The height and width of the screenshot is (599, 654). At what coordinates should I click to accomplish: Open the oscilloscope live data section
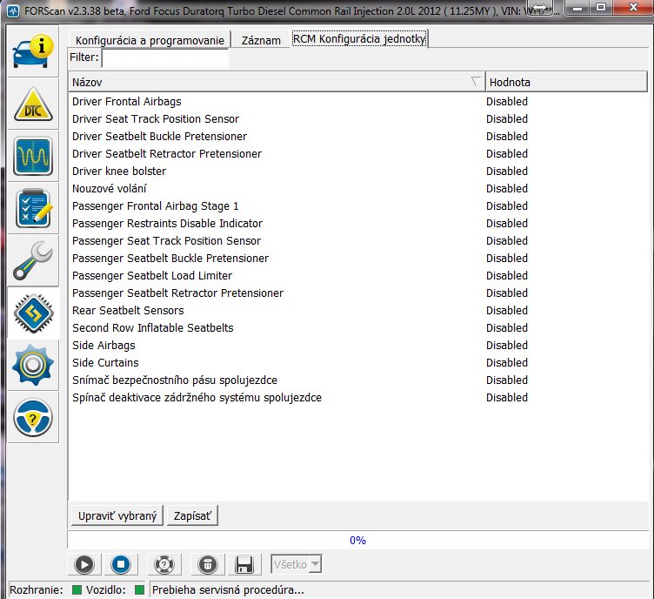pos(33,157)
